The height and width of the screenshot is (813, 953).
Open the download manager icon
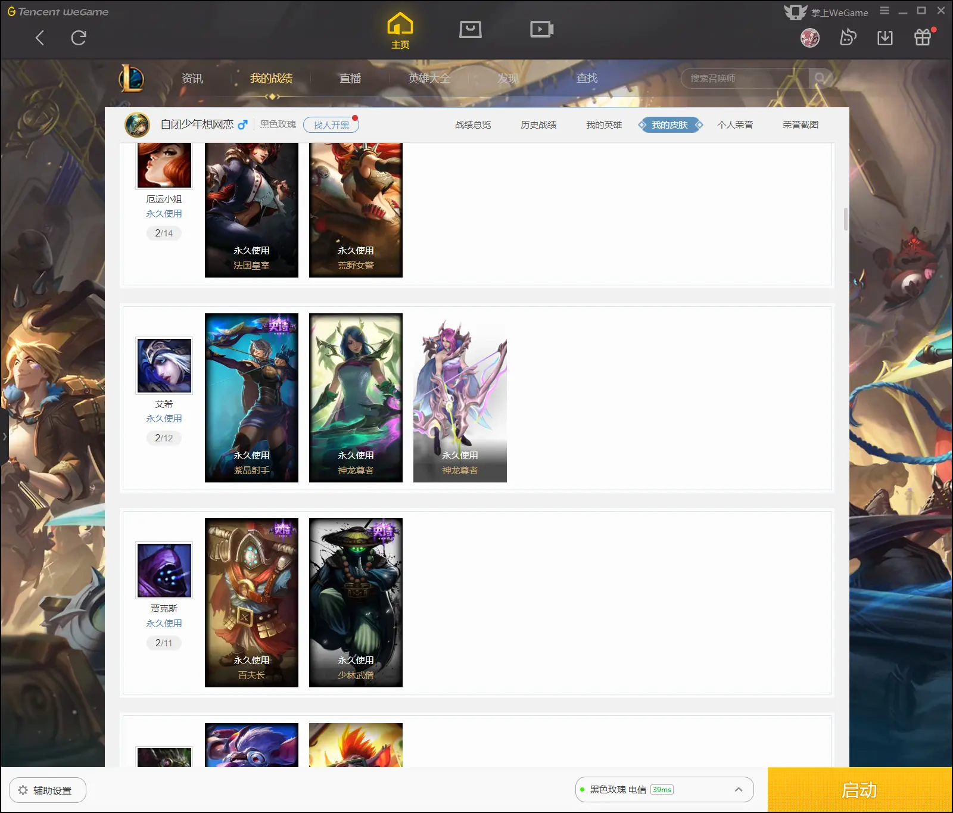885,38
